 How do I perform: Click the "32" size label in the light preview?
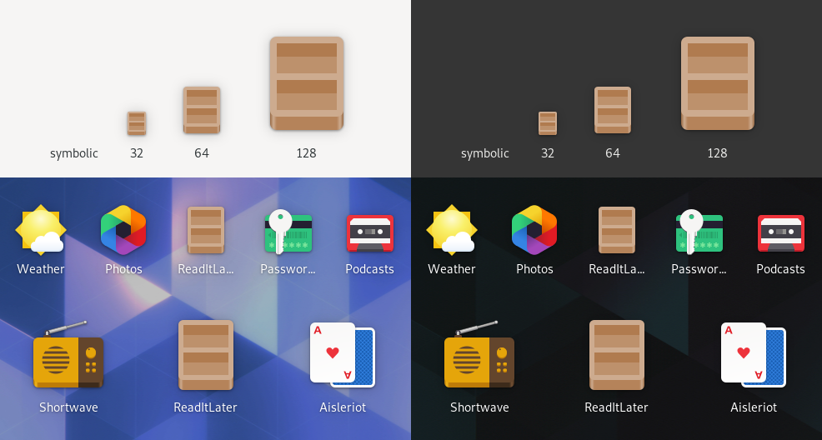click(x=137, y=153)
